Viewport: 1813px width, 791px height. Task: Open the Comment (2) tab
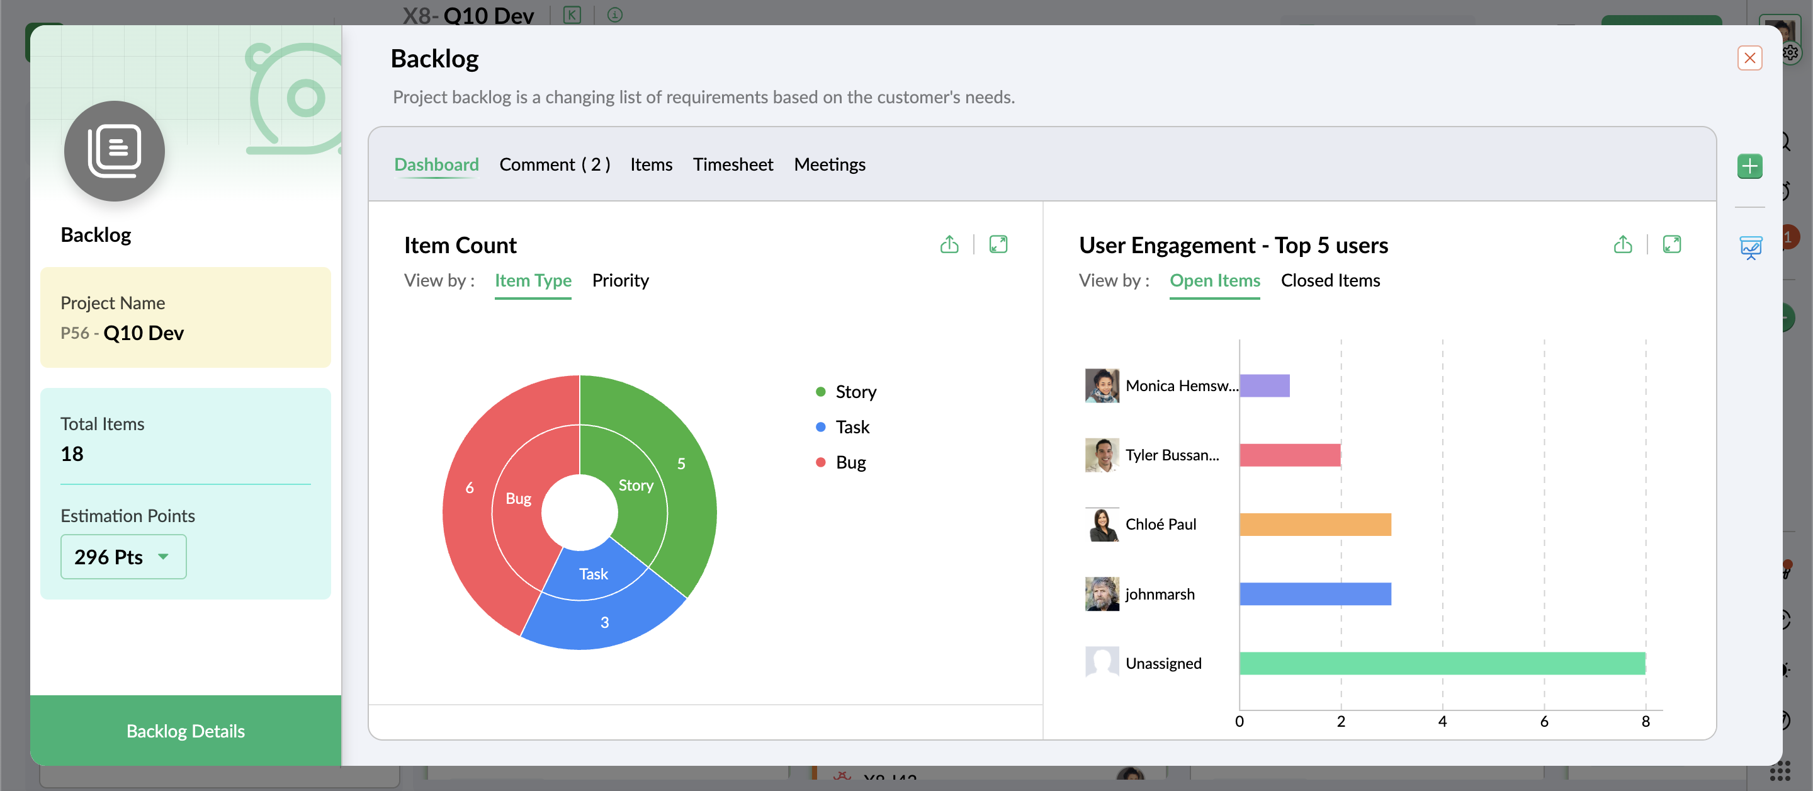554,164
